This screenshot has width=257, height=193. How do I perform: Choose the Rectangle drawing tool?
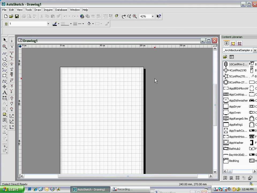click(5, 76)
